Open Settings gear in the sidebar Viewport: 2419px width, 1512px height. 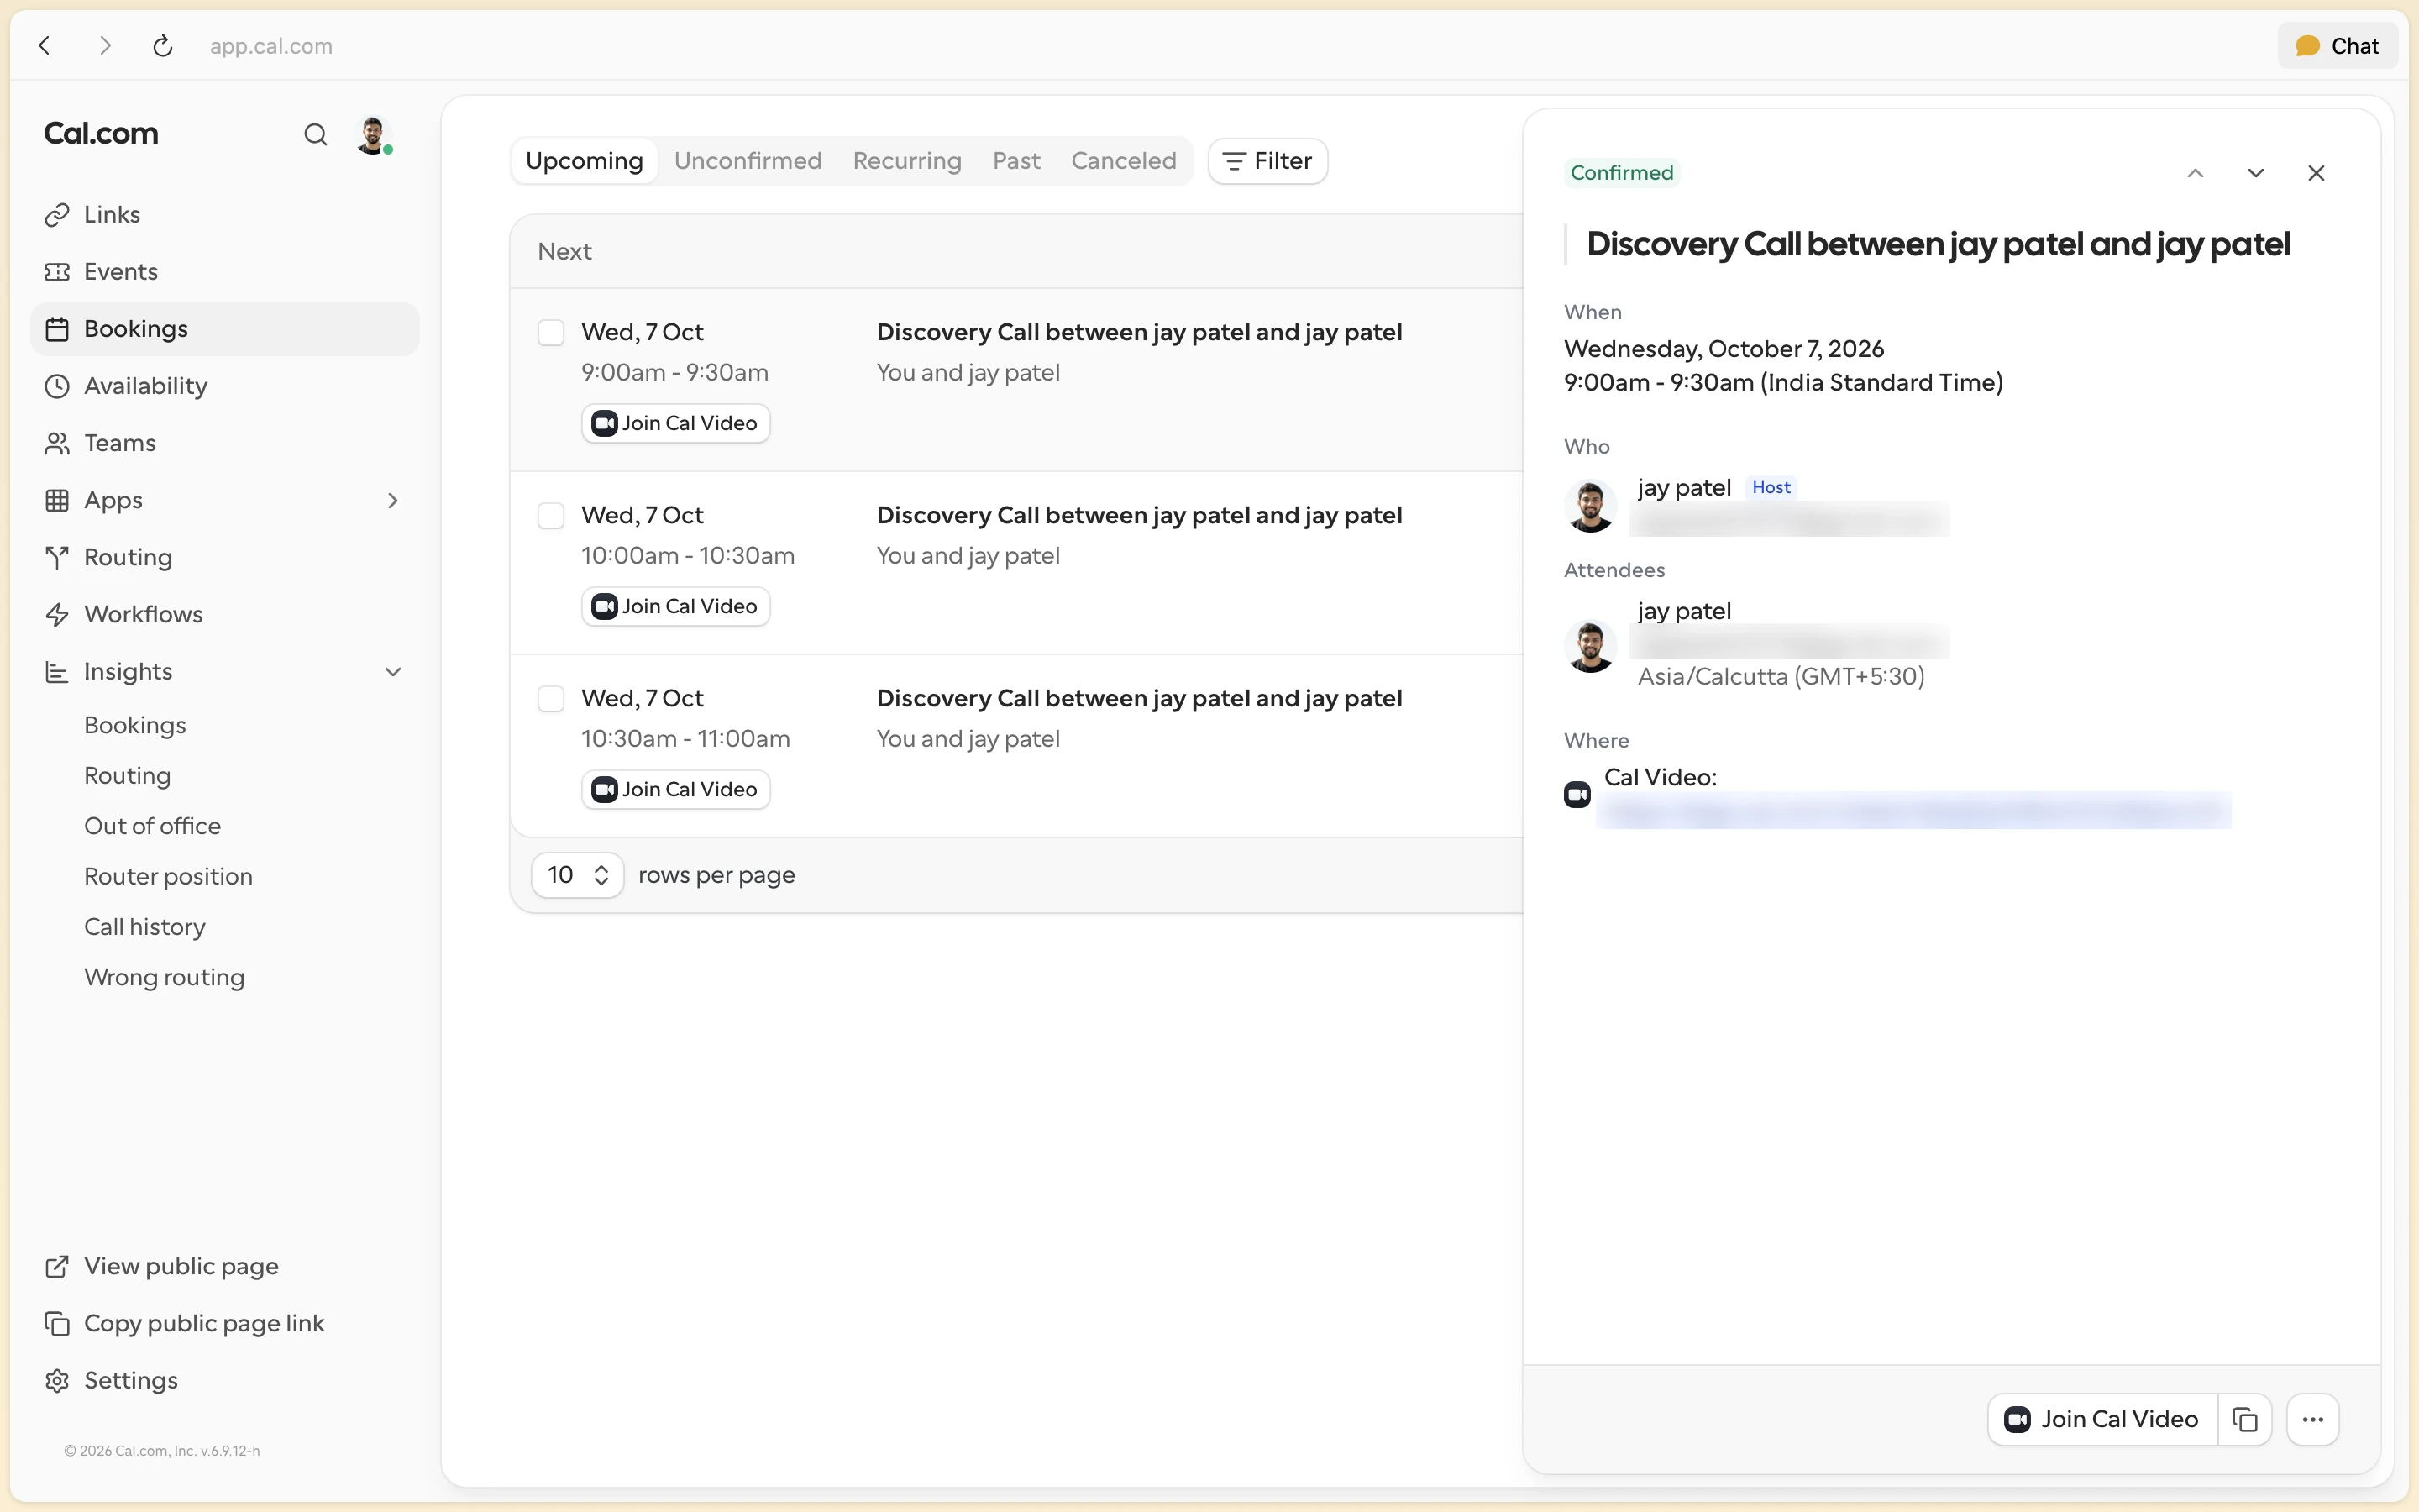click(225, 1380)
